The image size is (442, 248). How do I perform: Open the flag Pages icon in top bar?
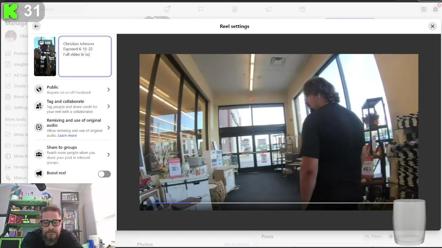point(201,9)
